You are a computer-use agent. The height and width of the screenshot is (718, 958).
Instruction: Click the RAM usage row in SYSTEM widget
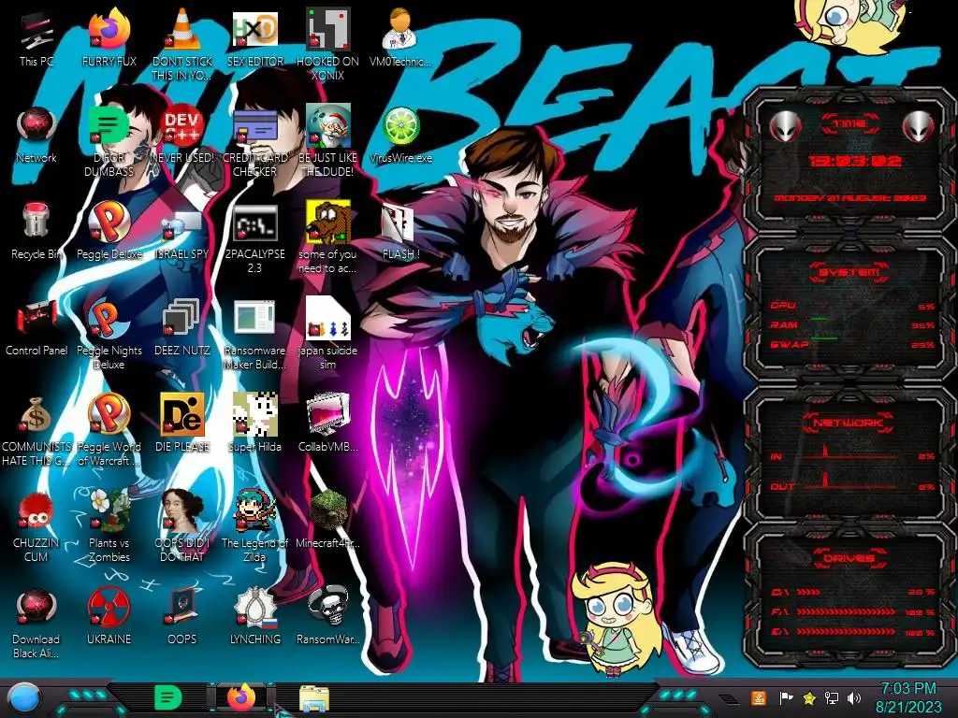coord(853,324)
